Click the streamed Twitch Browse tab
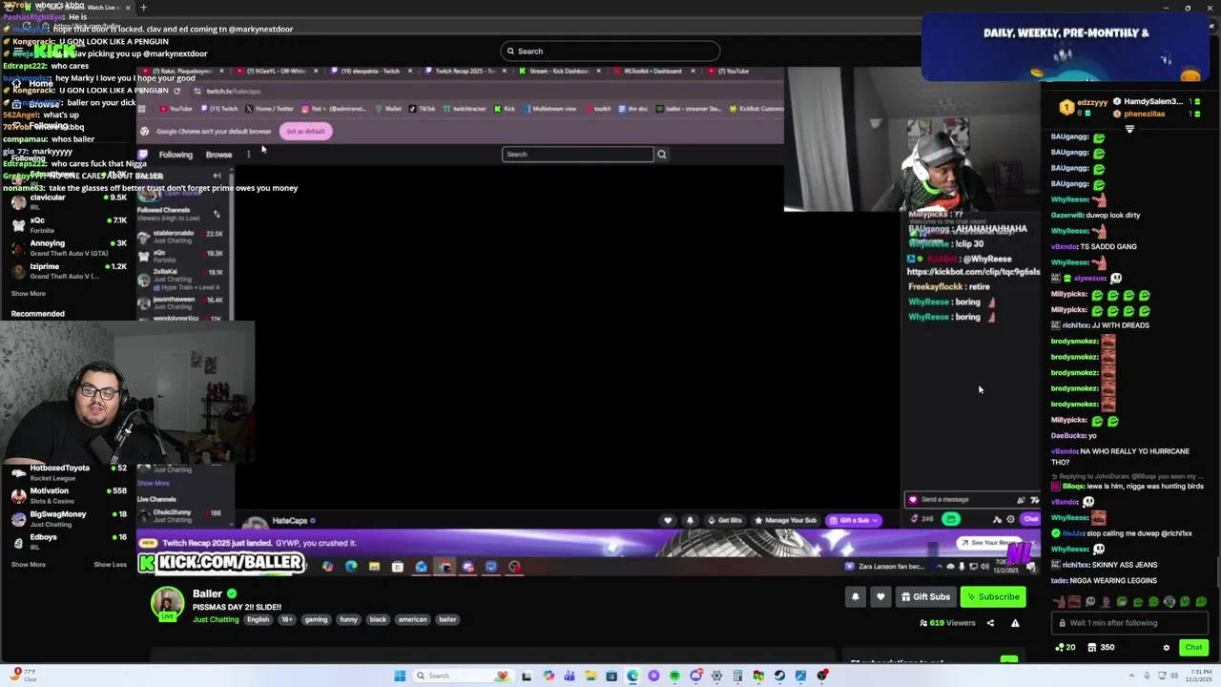Screen dimensions: 1221x687 pyautogui.click(x=218, y=155)
